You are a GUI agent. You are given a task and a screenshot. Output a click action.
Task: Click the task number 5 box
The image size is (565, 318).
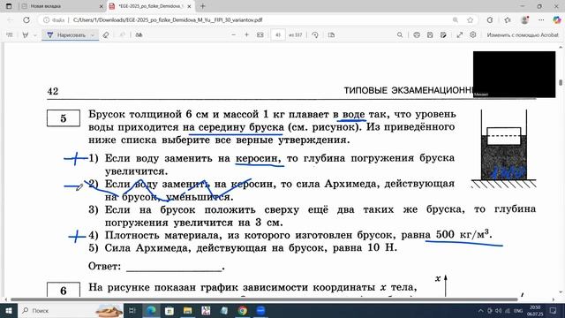point(64,118)
